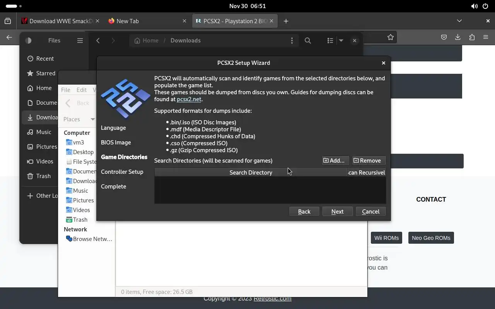
Task: List all browser tabs chevron
Action: coord(459,21)
